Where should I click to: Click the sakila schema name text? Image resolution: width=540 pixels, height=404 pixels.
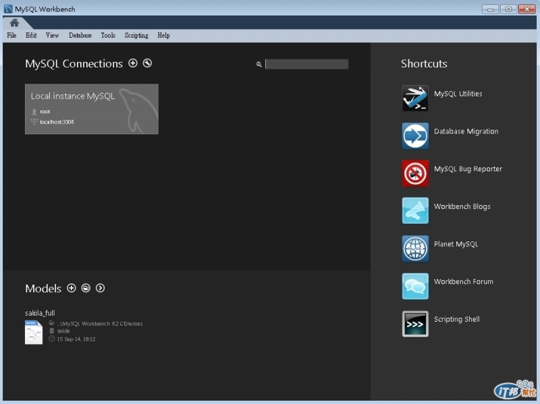pyautogui.click(x=63, y=331)
